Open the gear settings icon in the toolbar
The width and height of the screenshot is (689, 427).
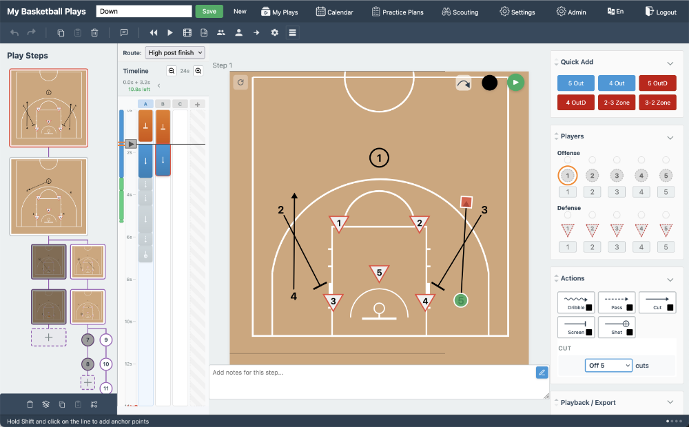coord(274,32)
